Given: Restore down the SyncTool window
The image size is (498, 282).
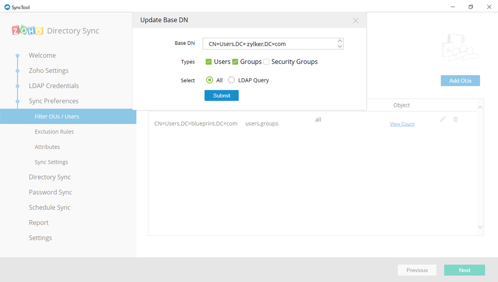Looking at the screenshot, I should [x=471, y=7].
